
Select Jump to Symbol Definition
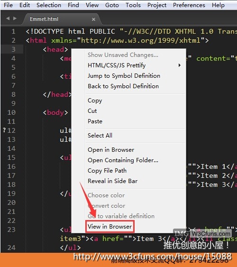pyautogui.click(x=136, y=75)
